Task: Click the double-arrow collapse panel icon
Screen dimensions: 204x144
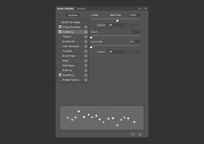Action: click(140, 9)
